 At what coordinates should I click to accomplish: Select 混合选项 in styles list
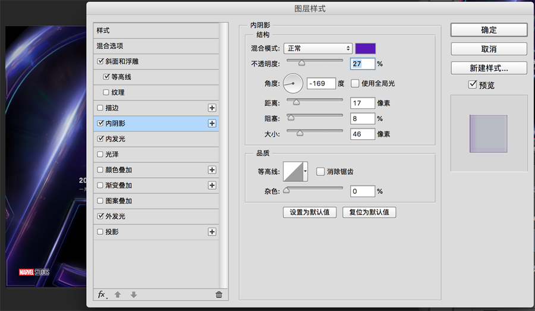click(x=111, y=46)
